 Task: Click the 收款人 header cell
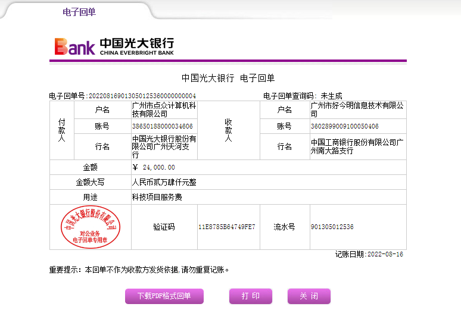click(x=229, y=130)
